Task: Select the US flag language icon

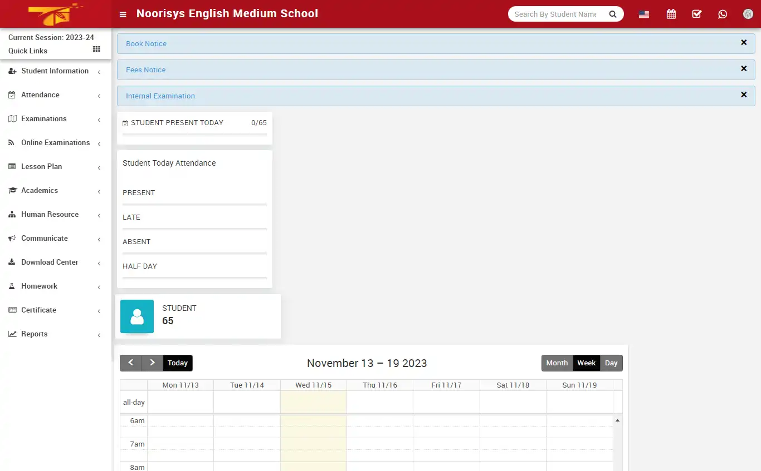Action: click(643, 13)
